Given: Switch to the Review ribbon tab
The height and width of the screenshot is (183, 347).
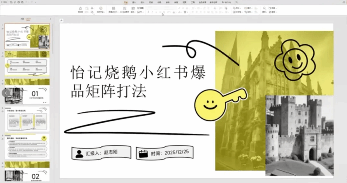Looking at the screenshot, I should [x=176, y=2].
